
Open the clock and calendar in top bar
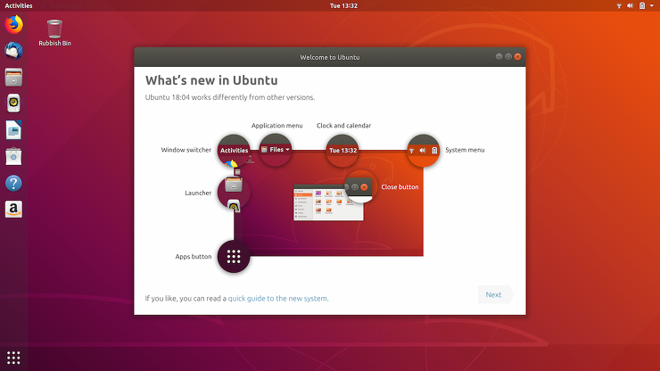click(343, 6)
